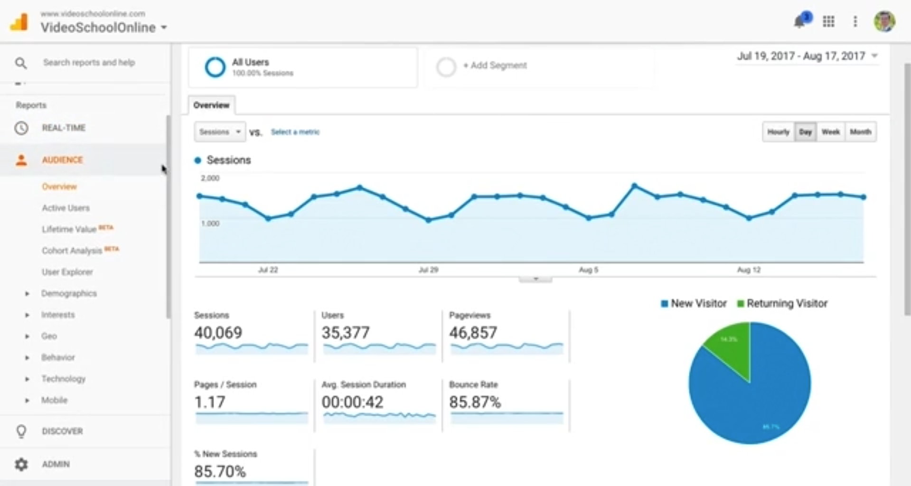Switch graph to Hourly view
Viewport: 911px width, 486px height.
pyautogui.click(x=778, y=132)
